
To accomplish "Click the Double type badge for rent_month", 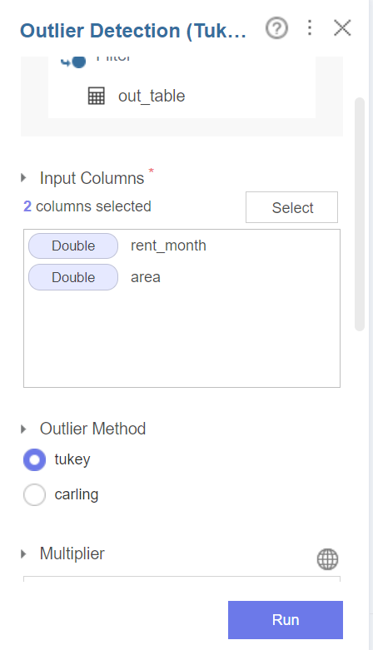I will [73, 246].
